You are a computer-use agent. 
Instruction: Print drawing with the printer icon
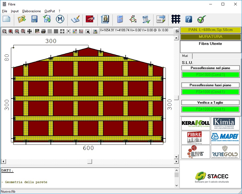43,31
